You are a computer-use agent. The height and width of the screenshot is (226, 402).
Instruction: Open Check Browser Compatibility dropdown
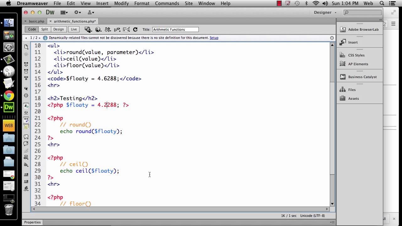click(127, 30)
